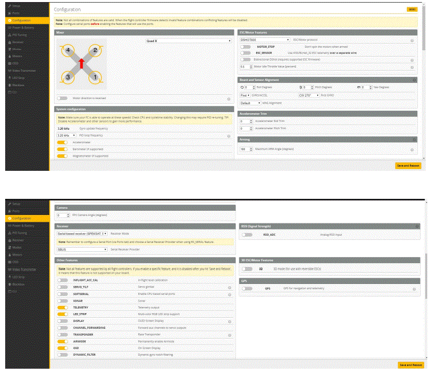Click the help icon on the Motor Idle Throttle row

412,68
